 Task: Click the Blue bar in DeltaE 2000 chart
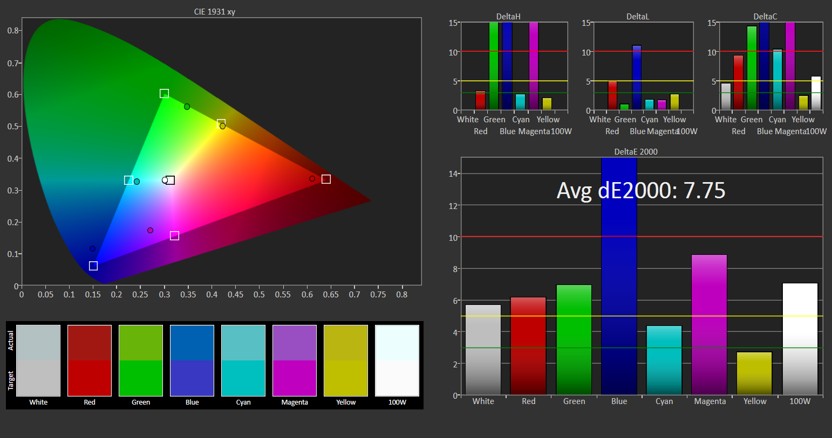619,276
